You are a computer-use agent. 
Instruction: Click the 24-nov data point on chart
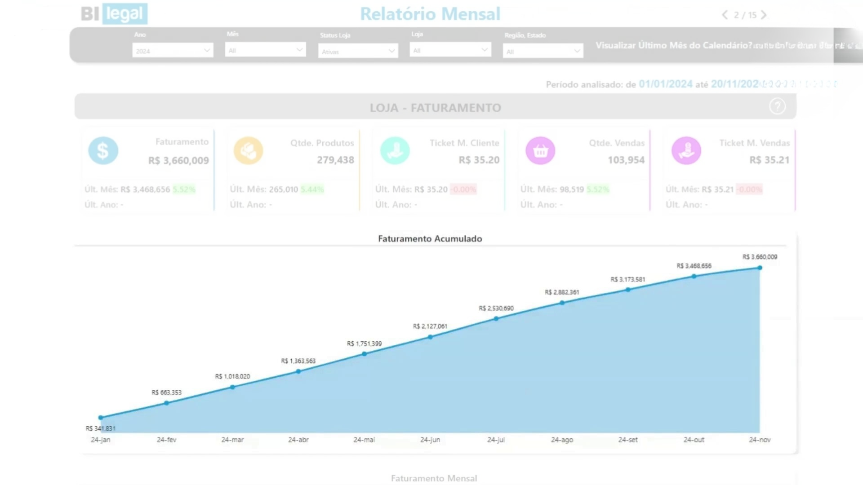[760, 268]
